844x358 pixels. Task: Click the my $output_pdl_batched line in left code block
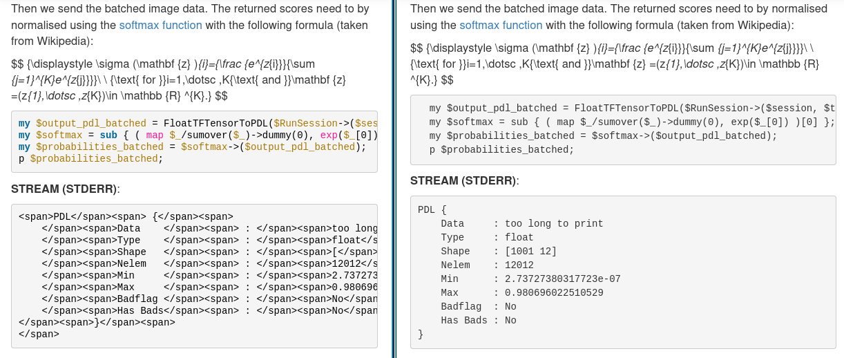click(198, 124)
